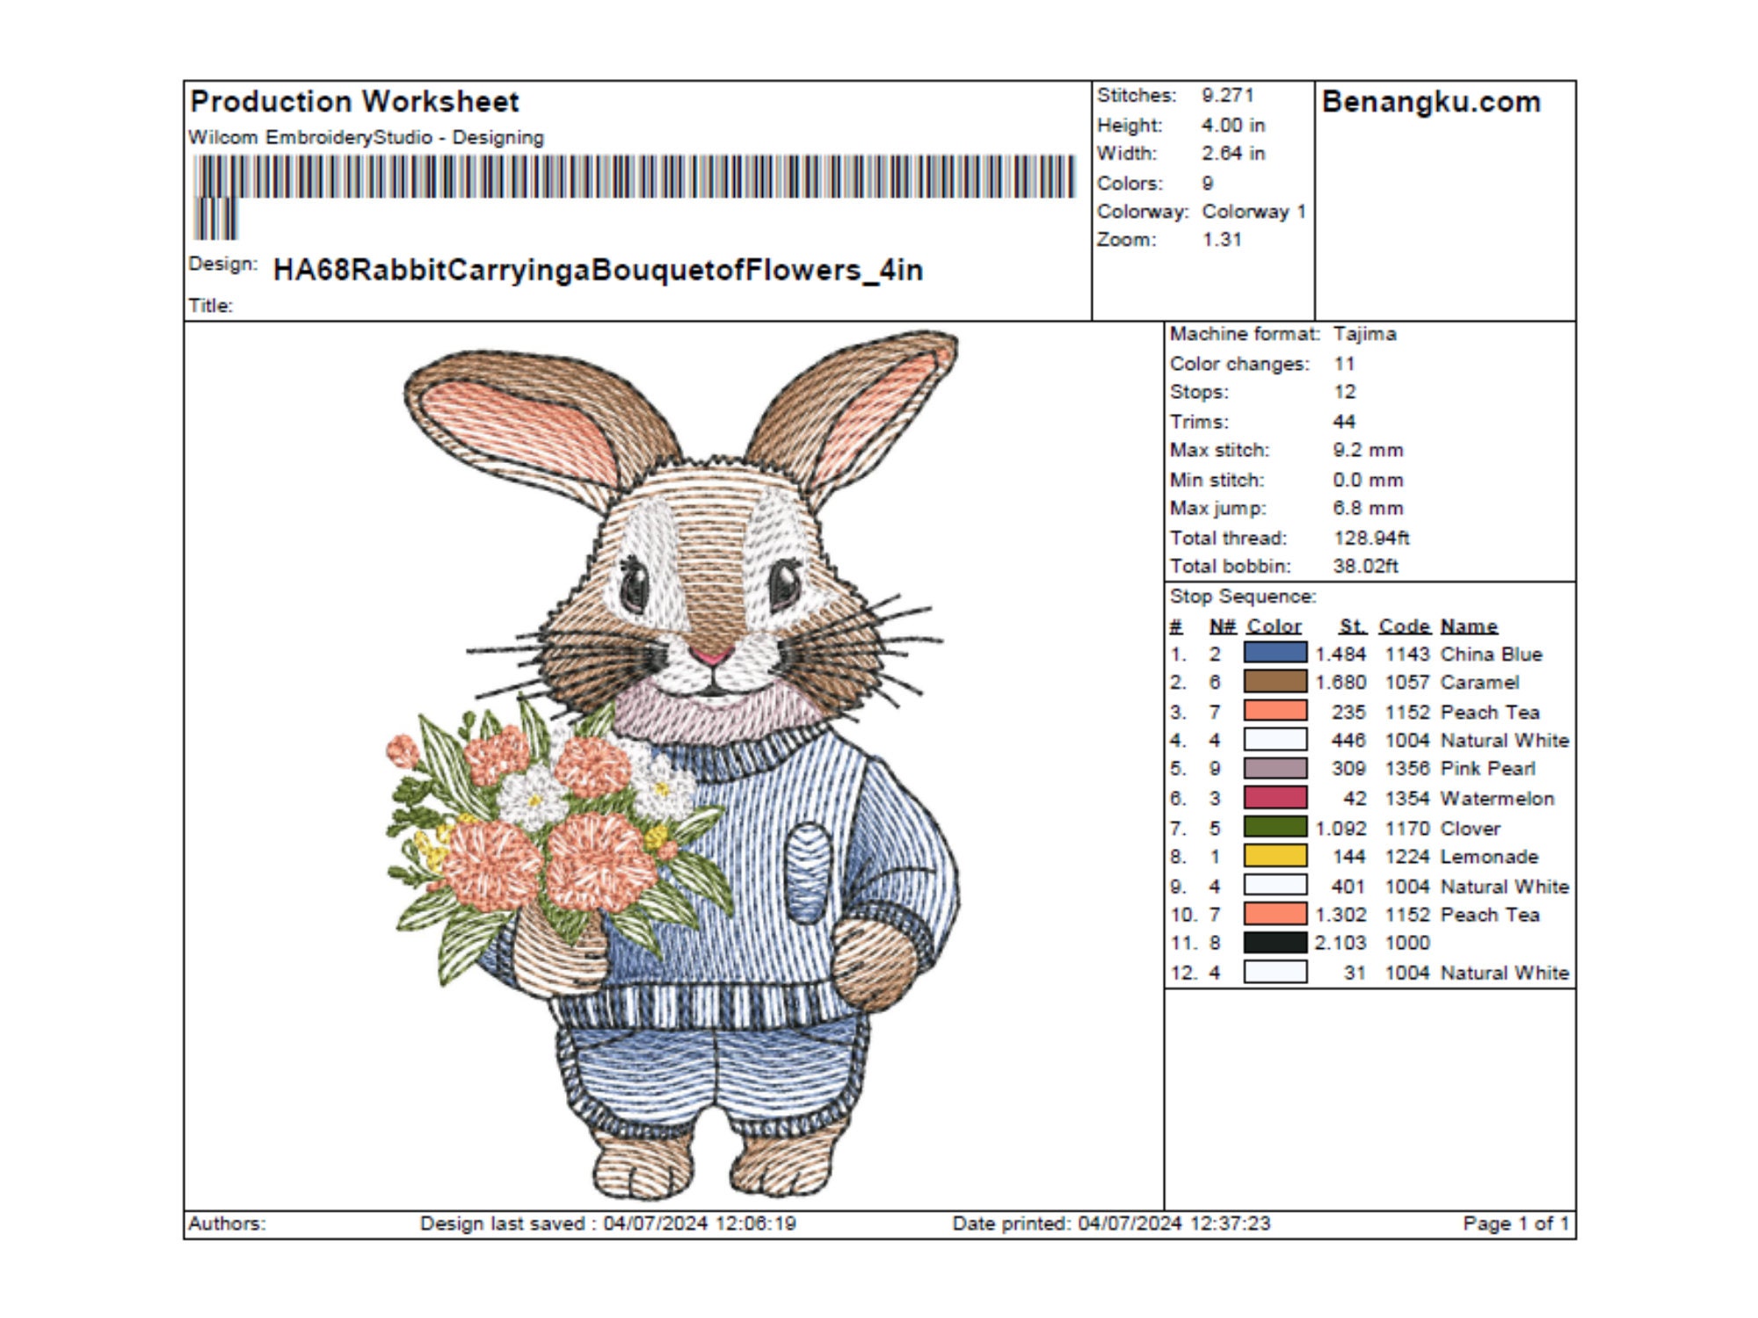Click the Natural White swatch in row 9
This screenshot has width=1758, height=1318.
[x=1275, y=885]
